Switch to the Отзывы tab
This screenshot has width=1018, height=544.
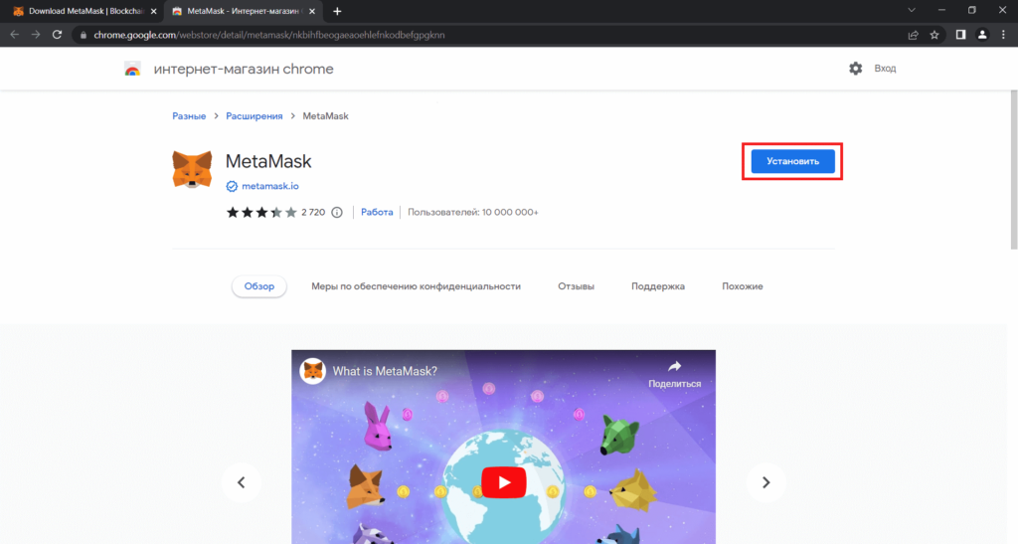click(576, 286)
